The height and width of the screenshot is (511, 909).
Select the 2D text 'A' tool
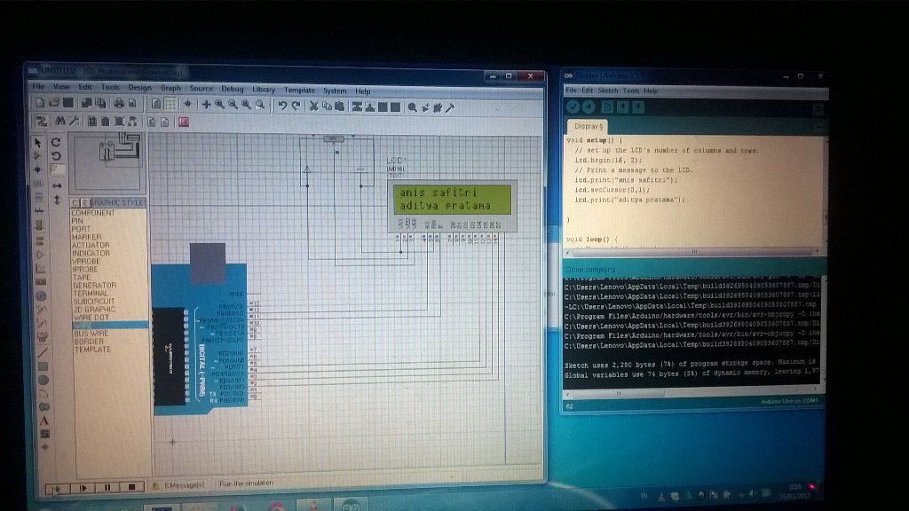(x=44, y=421)
